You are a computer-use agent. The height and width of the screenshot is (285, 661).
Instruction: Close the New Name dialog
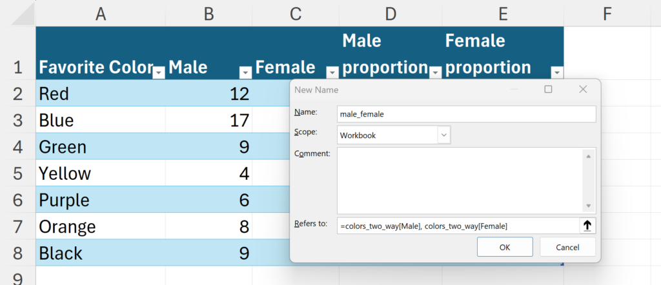(583, 90)
